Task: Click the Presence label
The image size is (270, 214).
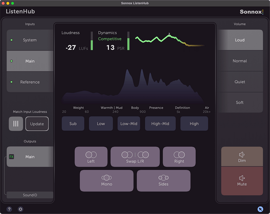Action: tap(156, 108)
